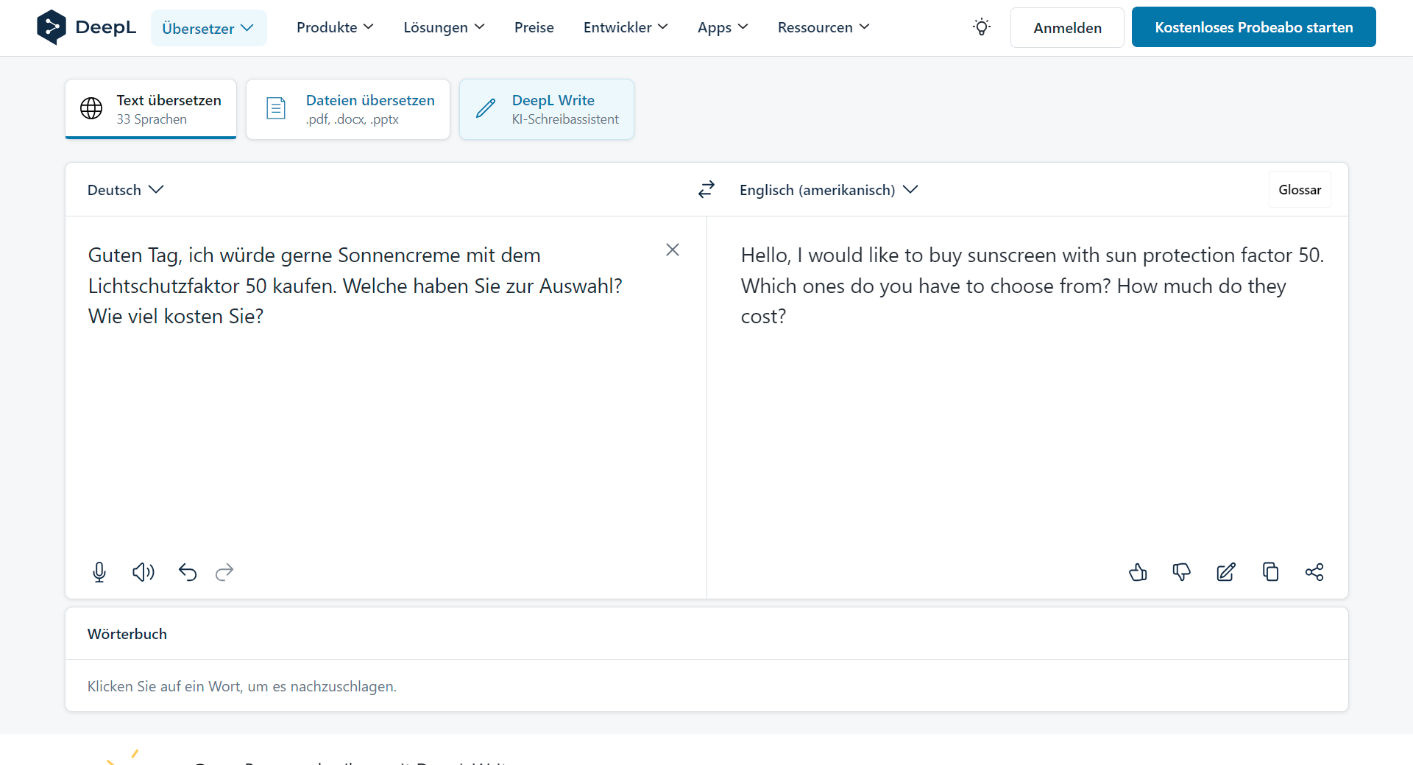Viewport: 1413px width, 765px height.
Task: Edit the translation with the pencil icon
Action: 1226,572
